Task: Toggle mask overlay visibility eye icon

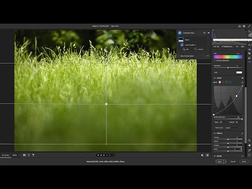Action: click(208, 33)
